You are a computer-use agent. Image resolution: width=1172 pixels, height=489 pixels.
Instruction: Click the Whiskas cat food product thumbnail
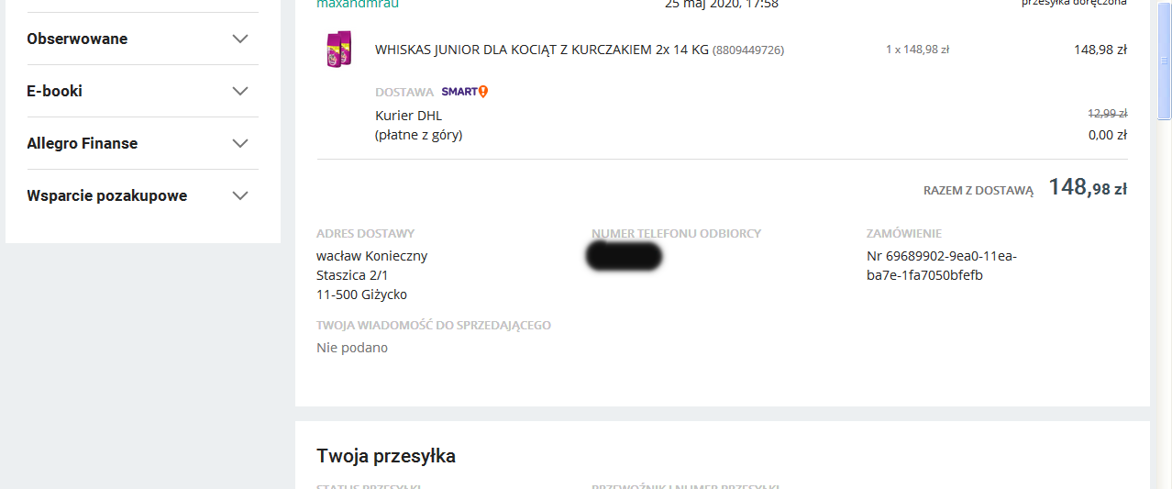point(338,50)
